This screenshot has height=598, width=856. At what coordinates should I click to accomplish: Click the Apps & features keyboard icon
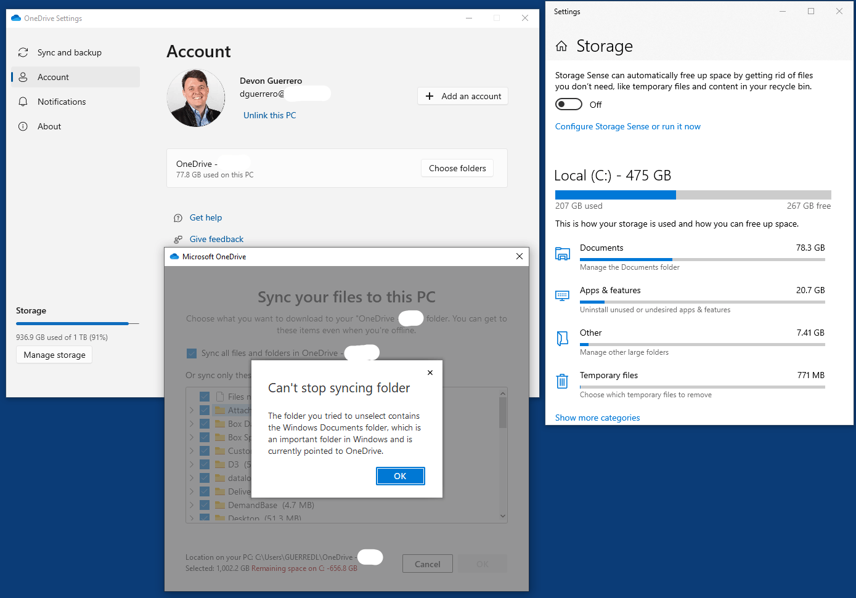(563, 296)
